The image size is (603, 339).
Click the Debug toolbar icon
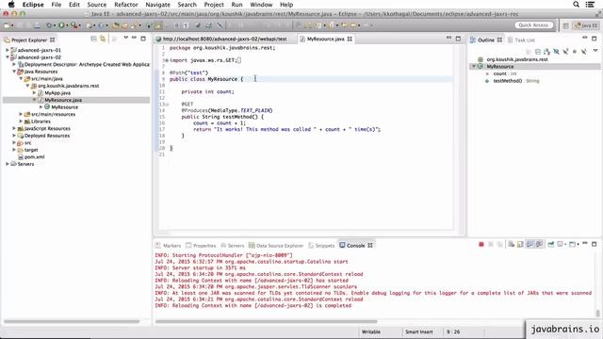click(49, 25)
